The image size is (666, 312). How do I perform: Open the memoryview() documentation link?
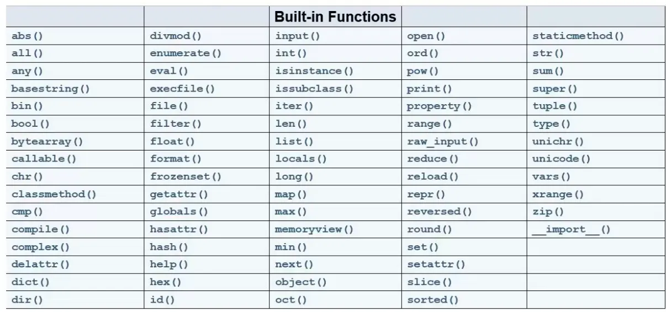(x=314, y=229)
